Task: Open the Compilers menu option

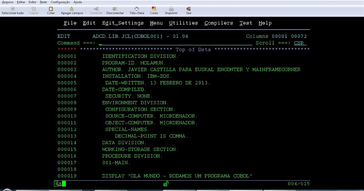Action: click(219, 23)
